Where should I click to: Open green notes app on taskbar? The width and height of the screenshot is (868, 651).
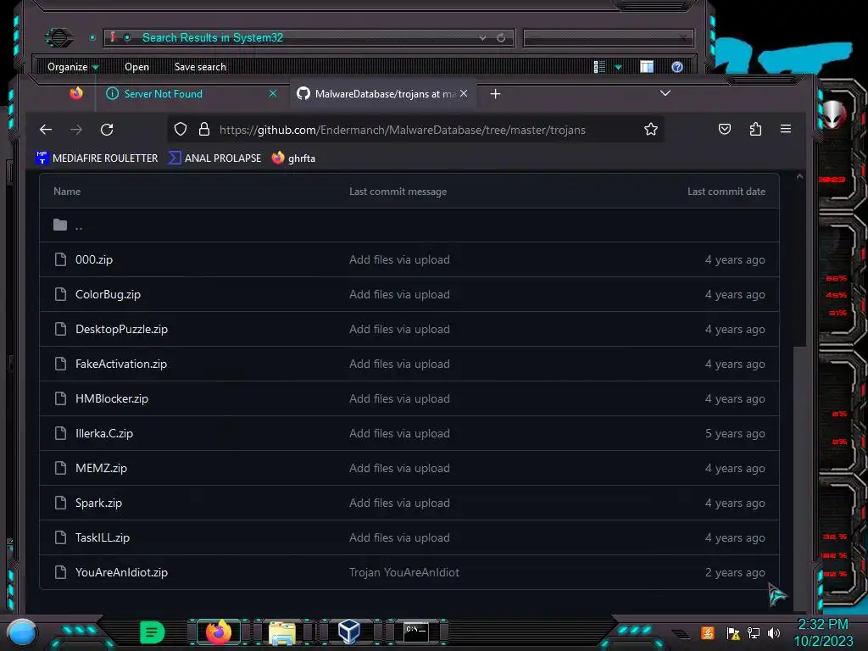153,632
